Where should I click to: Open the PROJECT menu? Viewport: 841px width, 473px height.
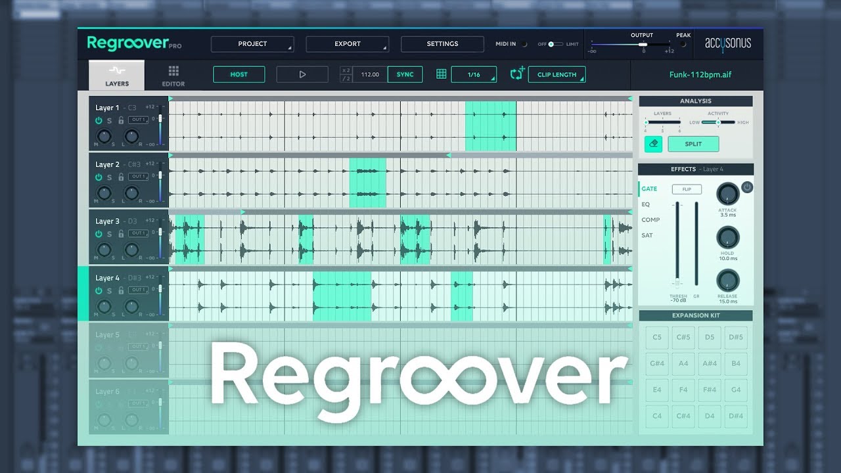[252, 44]
